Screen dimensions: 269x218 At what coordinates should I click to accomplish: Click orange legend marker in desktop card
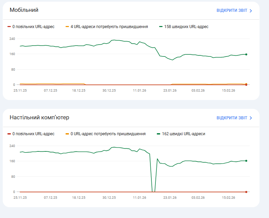[67, 134]
